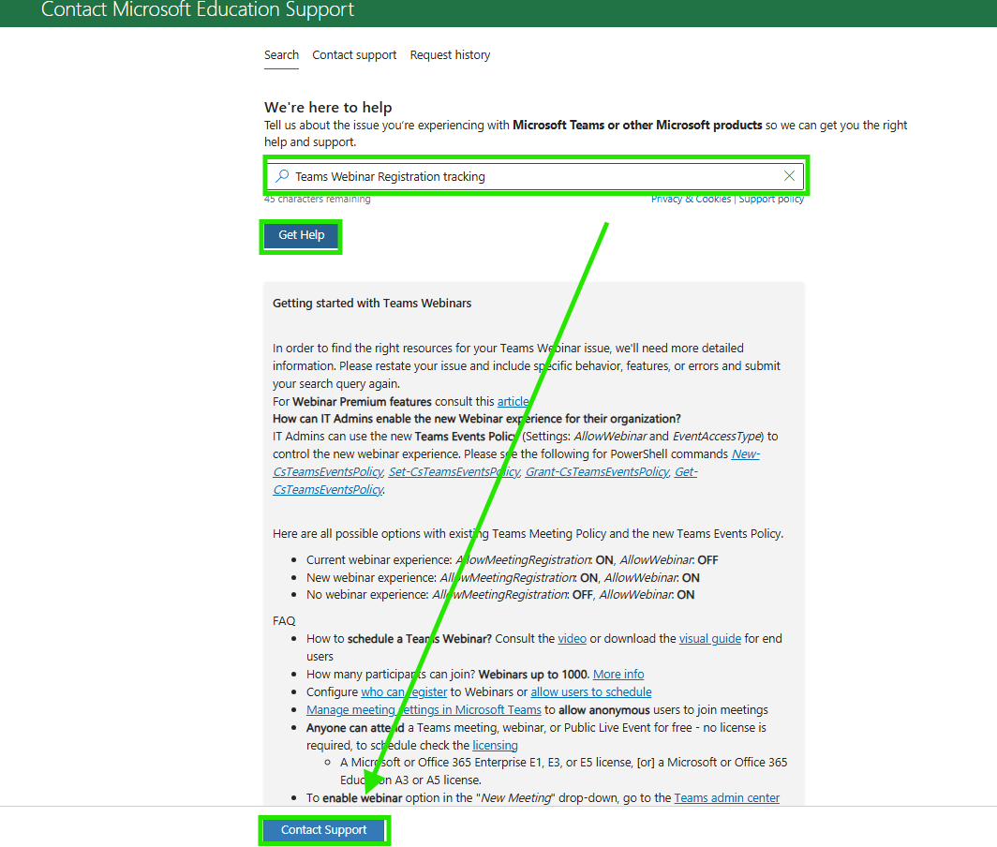Open the Get-CsTeamsEventsPolicy link
The height and width of the screenshot is (847, 997).
coord(686,472)
